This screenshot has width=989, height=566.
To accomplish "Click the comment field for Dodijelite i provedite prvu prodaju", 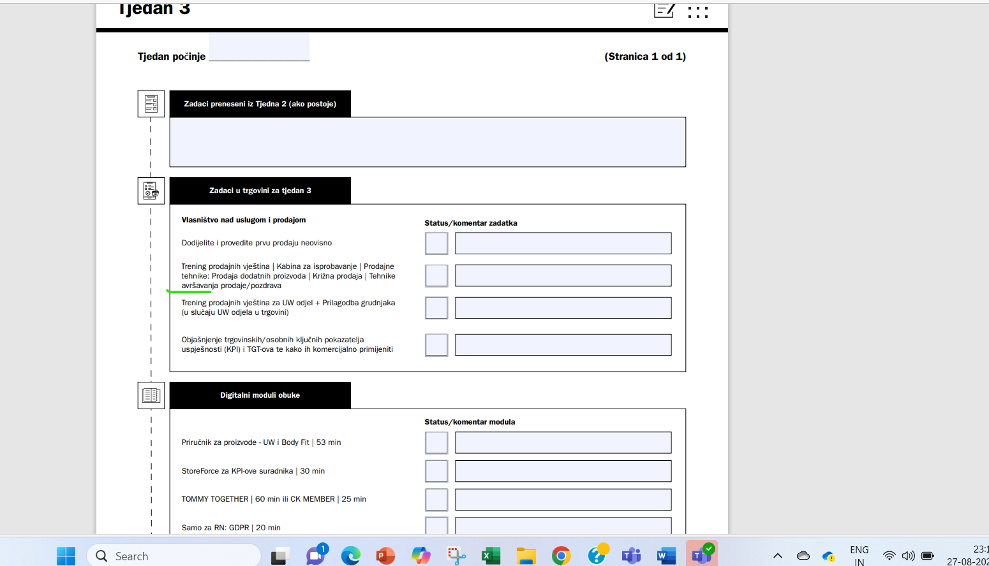I will (563, 243).
